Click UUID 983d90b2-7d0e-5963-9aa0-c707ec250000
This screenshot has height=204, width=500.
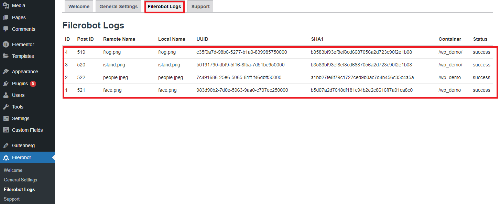(x=242, y=90)
